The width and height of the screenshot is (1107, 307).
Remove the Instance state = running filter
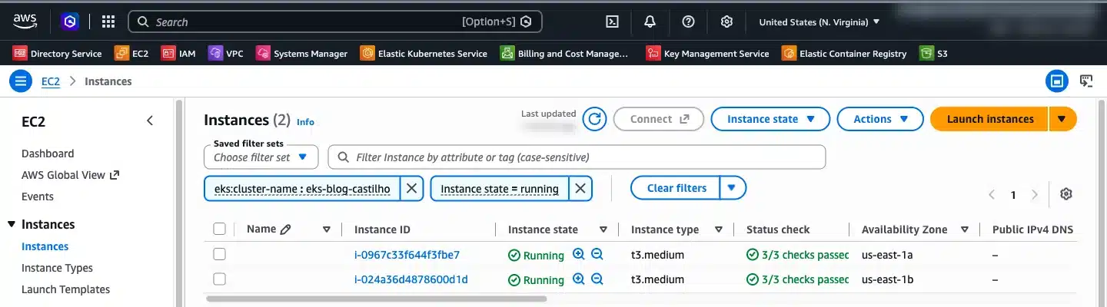580,188
